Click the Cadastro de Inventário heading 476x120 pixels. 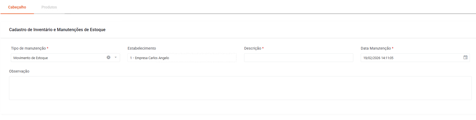57,30
